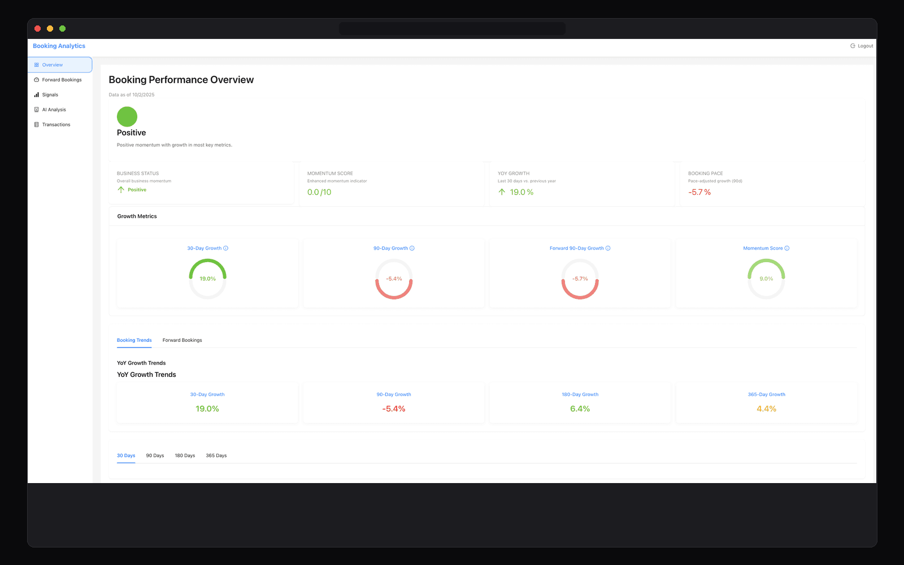
Task: Select the 180 Days period option
Action: [185, 455]
